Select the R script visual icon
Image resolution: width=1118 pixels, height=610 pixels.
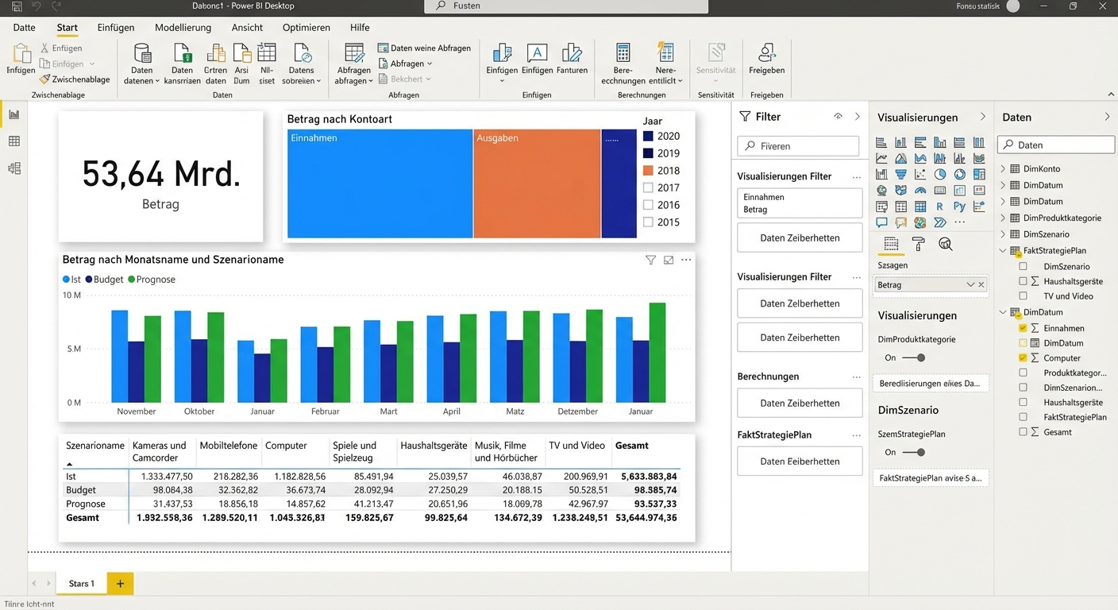click(x=939, y=206)
